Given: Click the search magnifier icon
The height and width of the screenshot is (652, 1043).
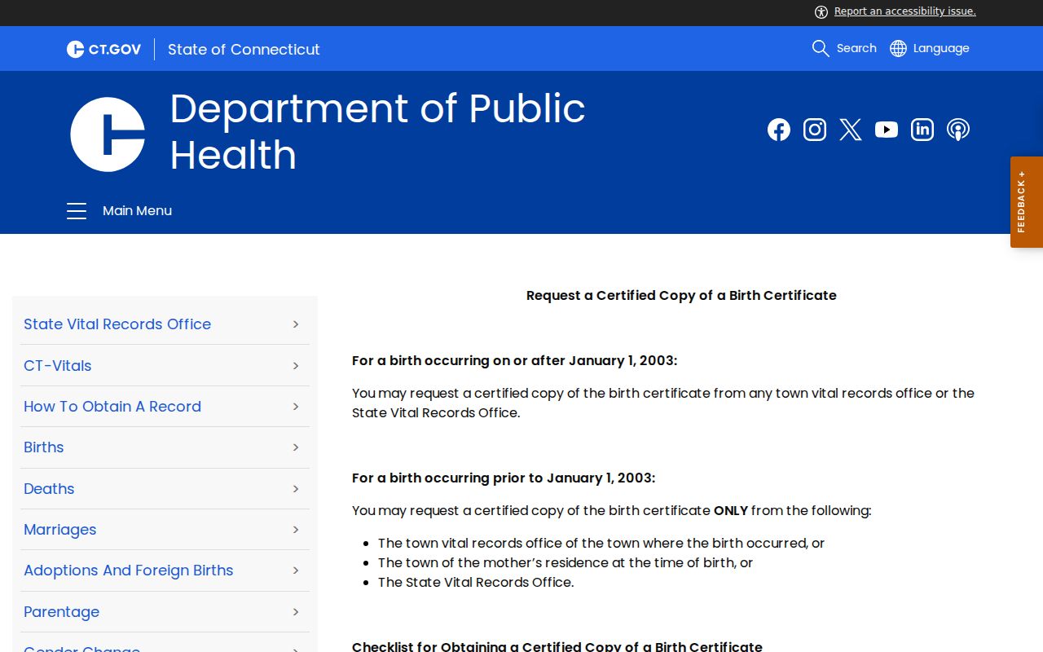Looking at the screenshot, I should click(x=821, y=48).
